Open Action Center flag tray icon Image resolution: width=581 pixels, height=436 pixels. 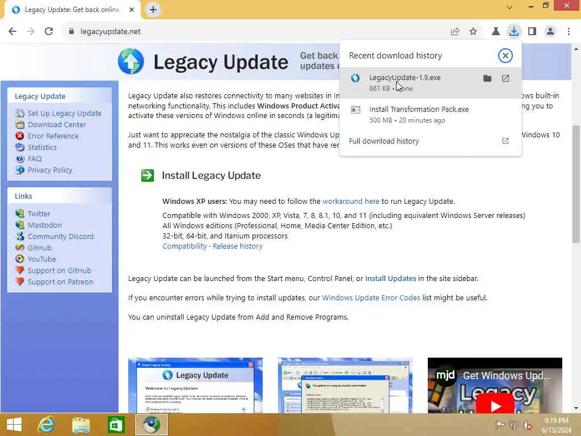click(500, 425)
